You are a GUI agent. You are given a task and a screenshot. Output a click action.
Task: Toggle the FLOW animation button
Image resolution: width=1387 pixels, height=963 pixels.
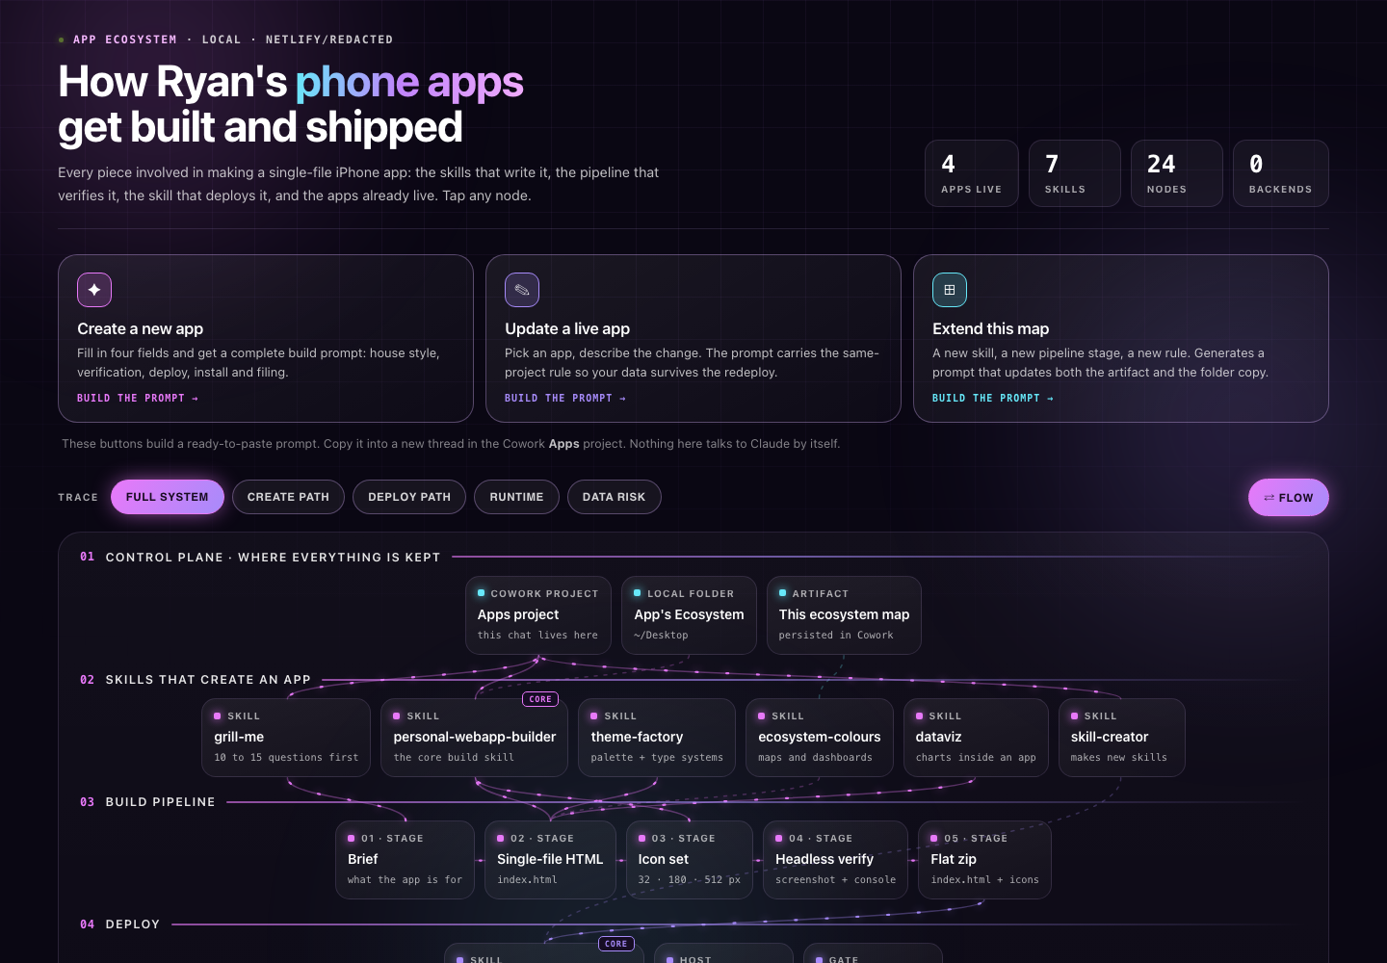(x=1289, y=498)
